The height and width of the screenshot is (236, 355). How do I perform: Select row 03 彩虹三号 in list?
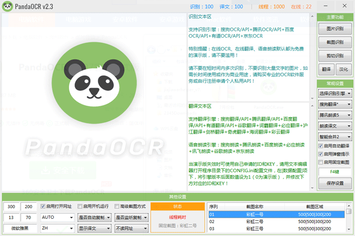[276, 228]
